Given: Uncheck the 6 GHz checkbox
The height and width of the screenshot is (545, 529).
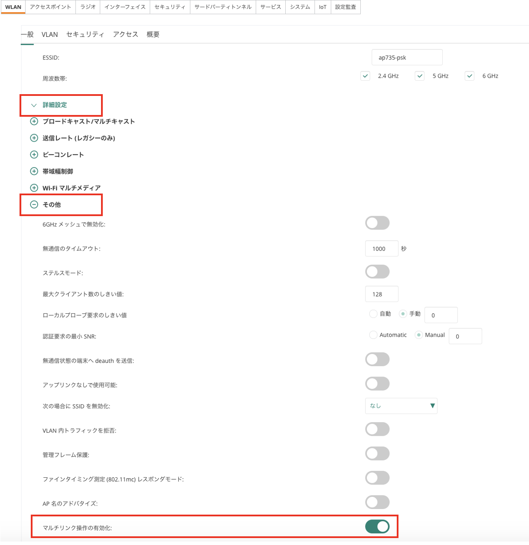Looking at the screenshot, I should [x=470, y=76].
